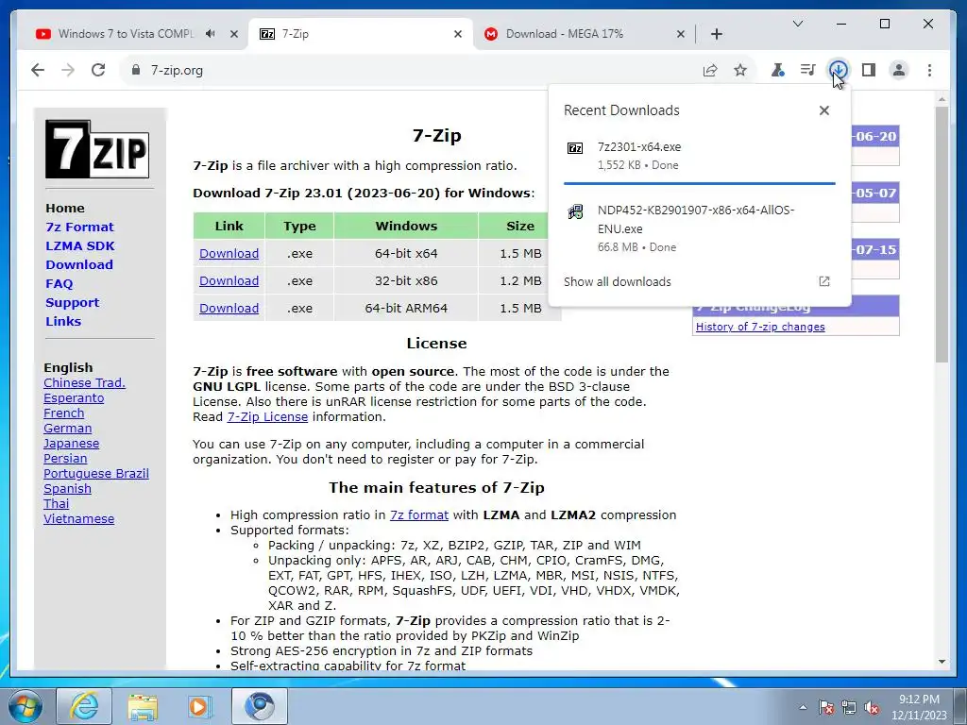This screenshot has width=967, height=725.
Task: Open Windows Media Player from taskbar
Action: click(x=200, y=706)
